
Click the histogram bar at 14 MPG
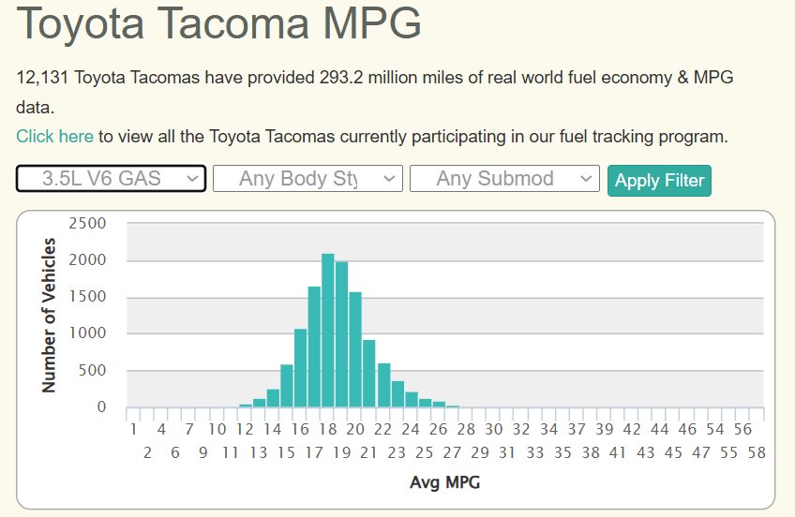coord(274,398)
